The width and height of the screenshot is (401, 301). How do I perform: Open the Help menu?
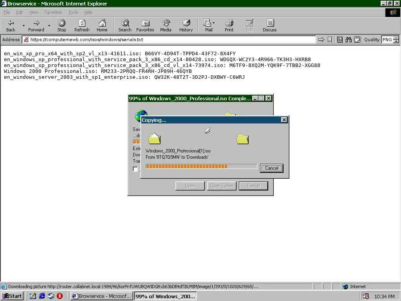[88, 12]
